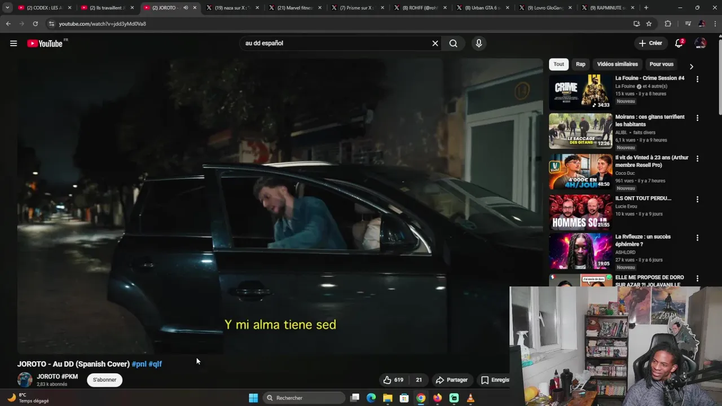
Task: Open JOROTO #PKM channel avatar
Action: point(25,380)
